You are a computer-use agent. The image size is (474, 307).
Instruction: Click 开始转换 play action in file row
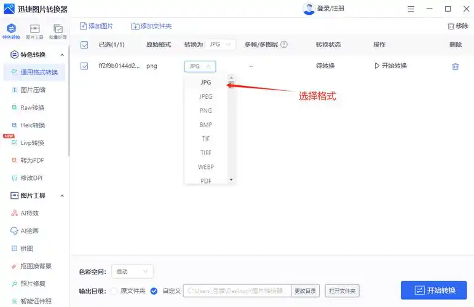click(x=390, y=66)
